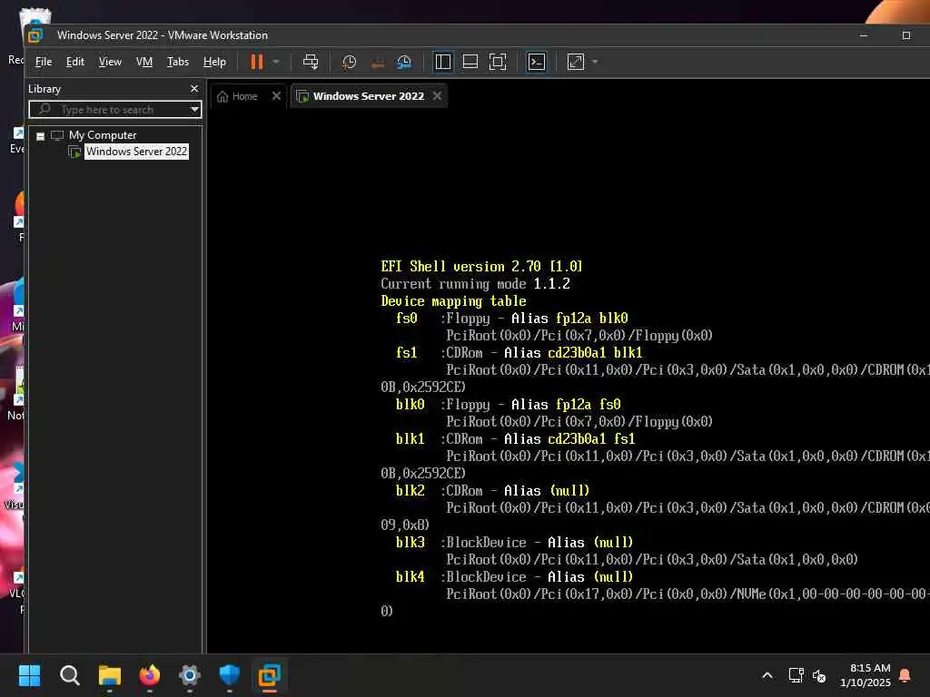
Task: Click the 'Device mapping table' heading text
Action: [x=454, y=301]
